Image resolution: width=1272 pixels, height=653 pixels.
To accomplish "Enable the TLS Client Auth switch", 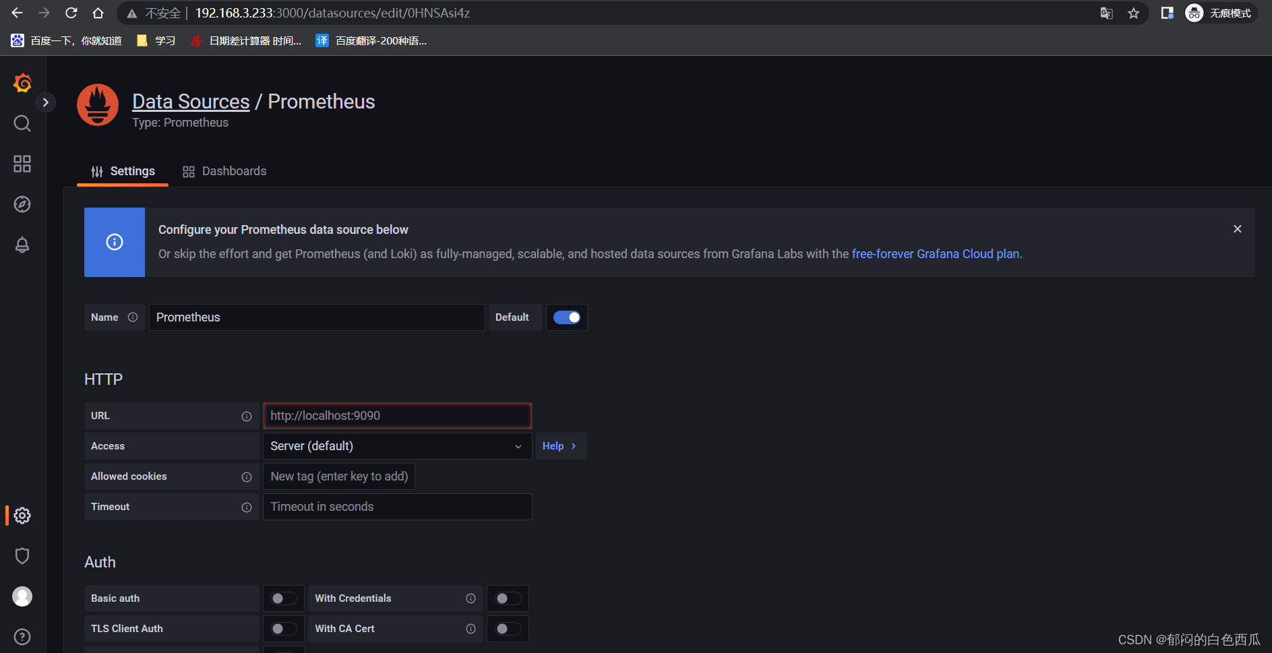I will tap(284, 629).
